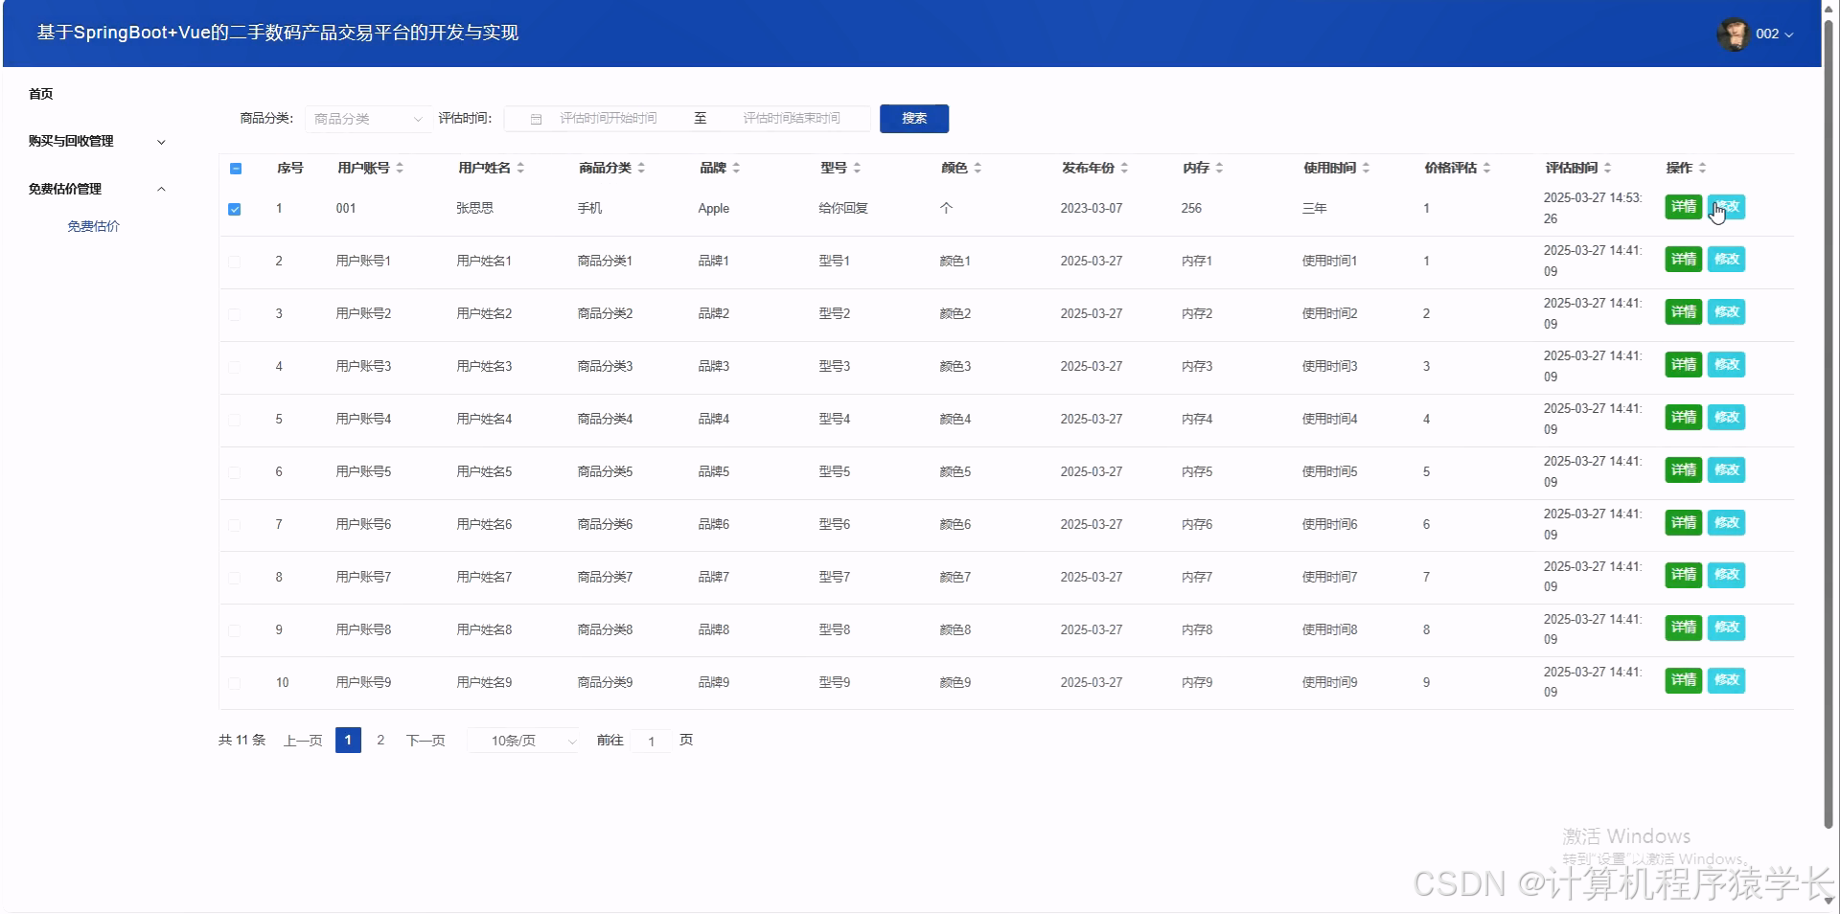Check the checkbox for row 用户姓名1
The image size is (1840, 914).
pyautogui.click(x=234, y=261)
